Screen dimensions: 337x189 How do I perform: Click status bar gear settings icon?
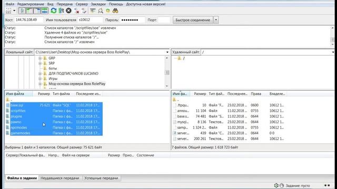(276, 185)
